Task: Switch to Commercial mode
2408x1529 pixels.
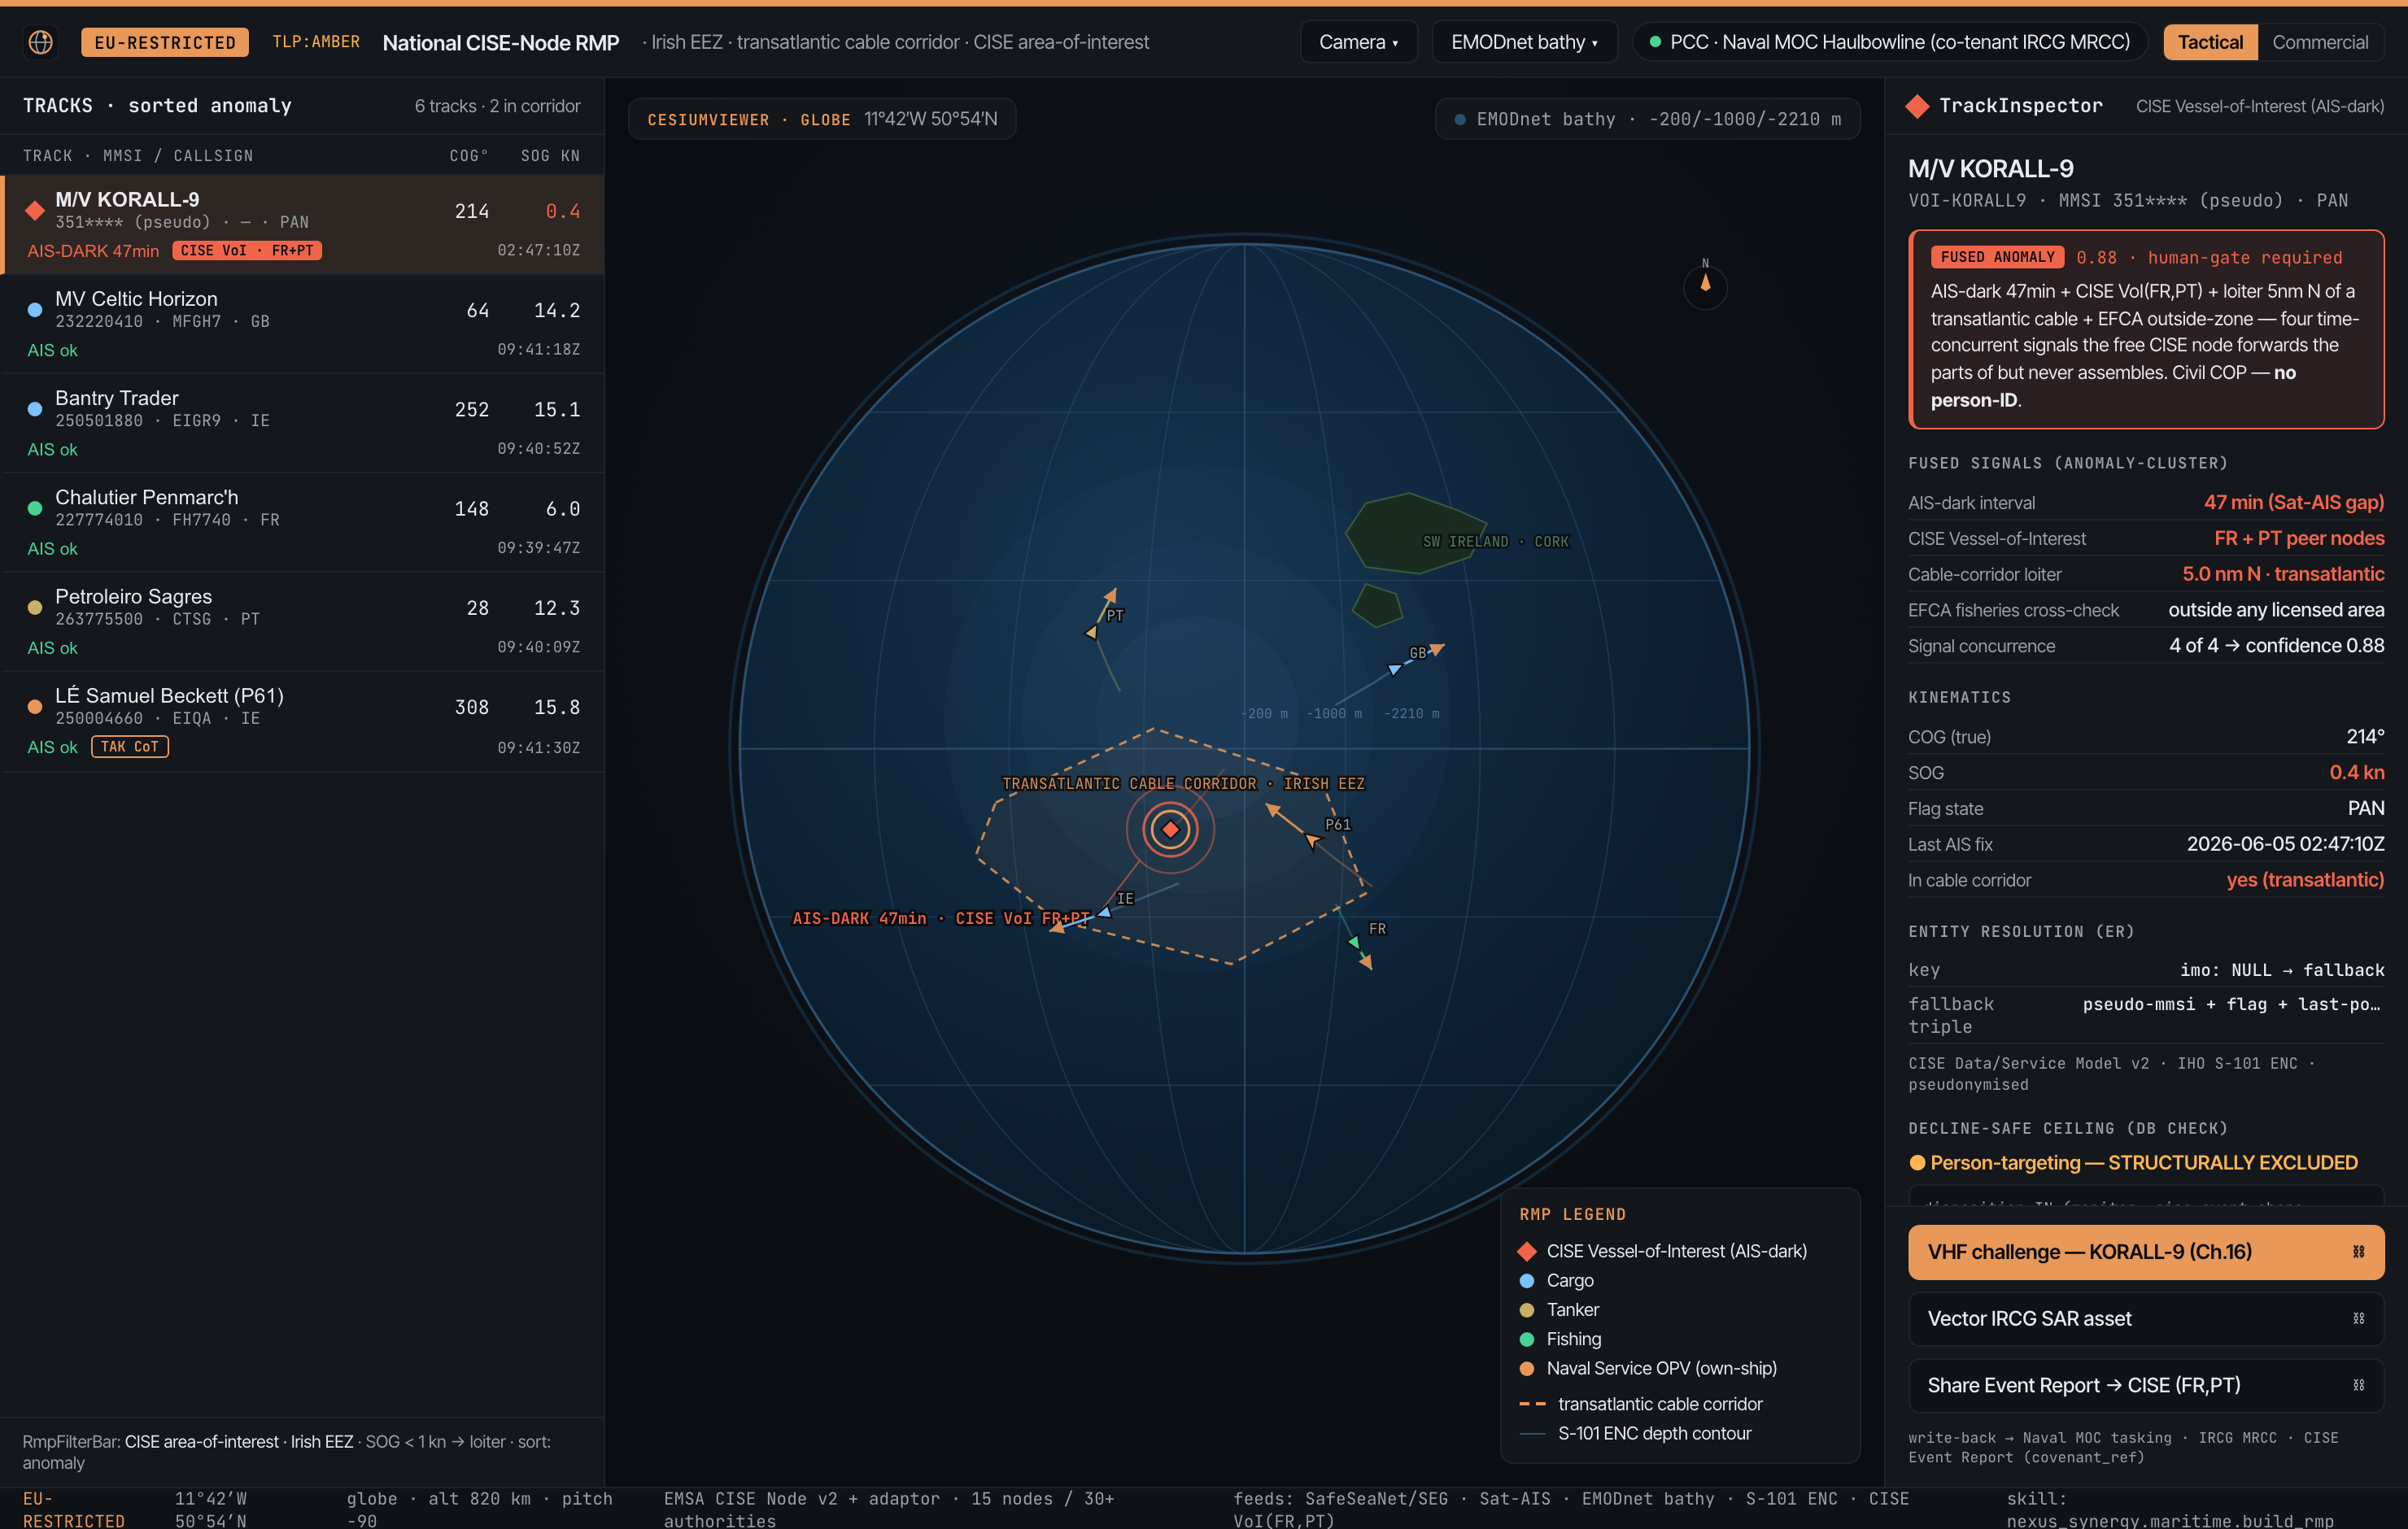Action: click(2320, 42)
